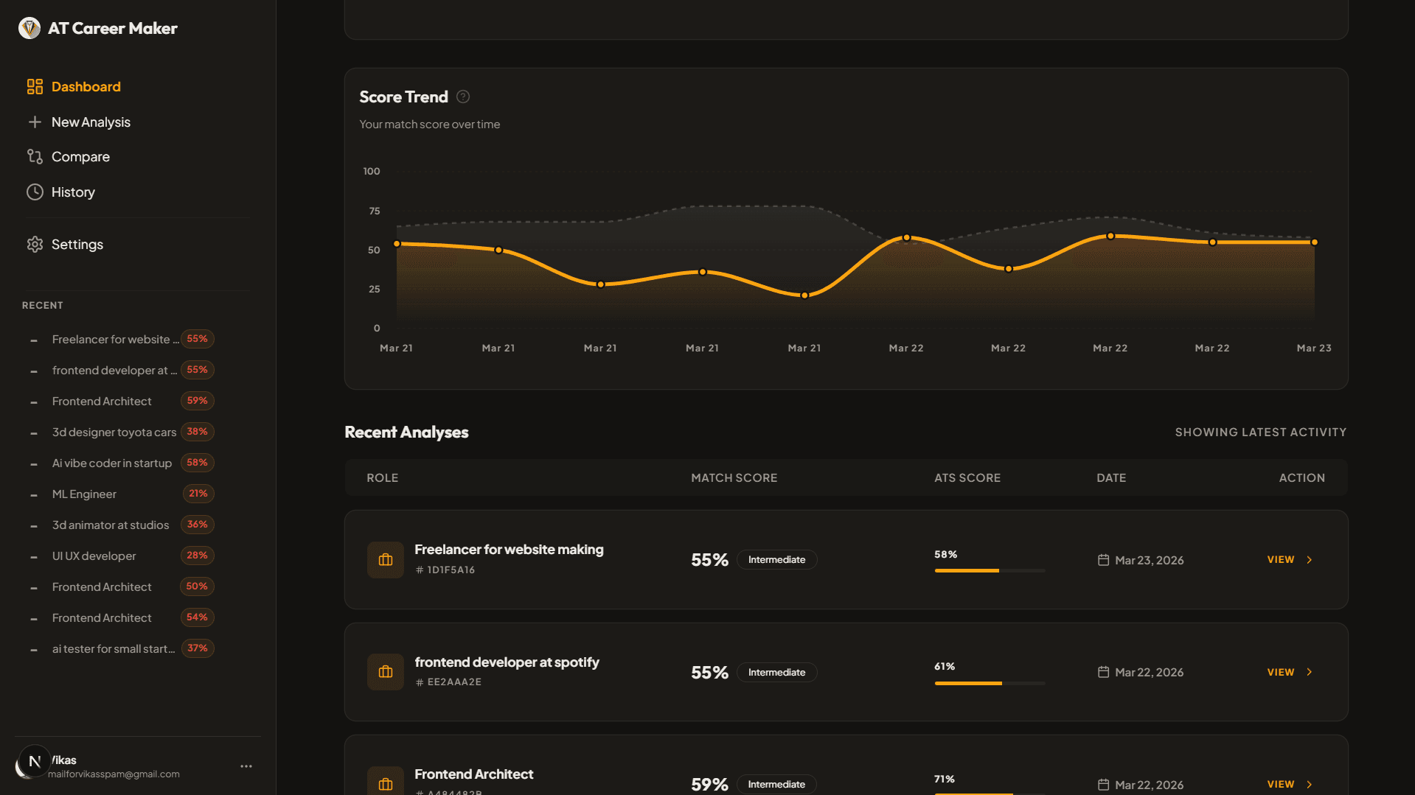Click the 58% ATS progress bar
This screenshot has width=1415, height=795.
pyautogui.click(x=989, y=570)
